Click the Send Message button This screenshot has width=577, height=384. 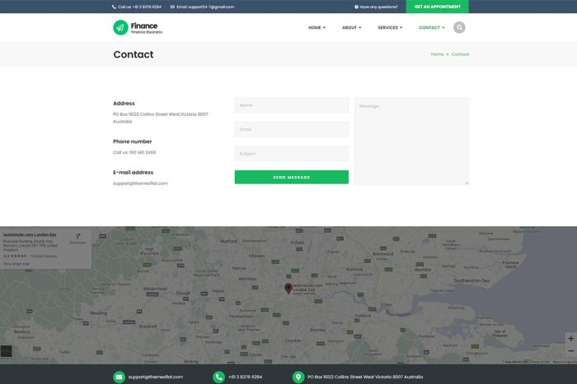pos(292,177)
